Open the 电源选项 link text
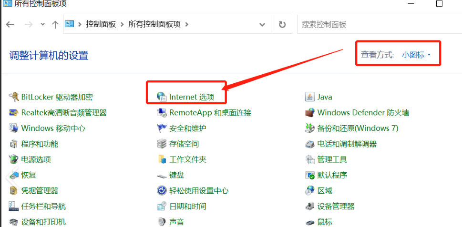 [36, 159]
